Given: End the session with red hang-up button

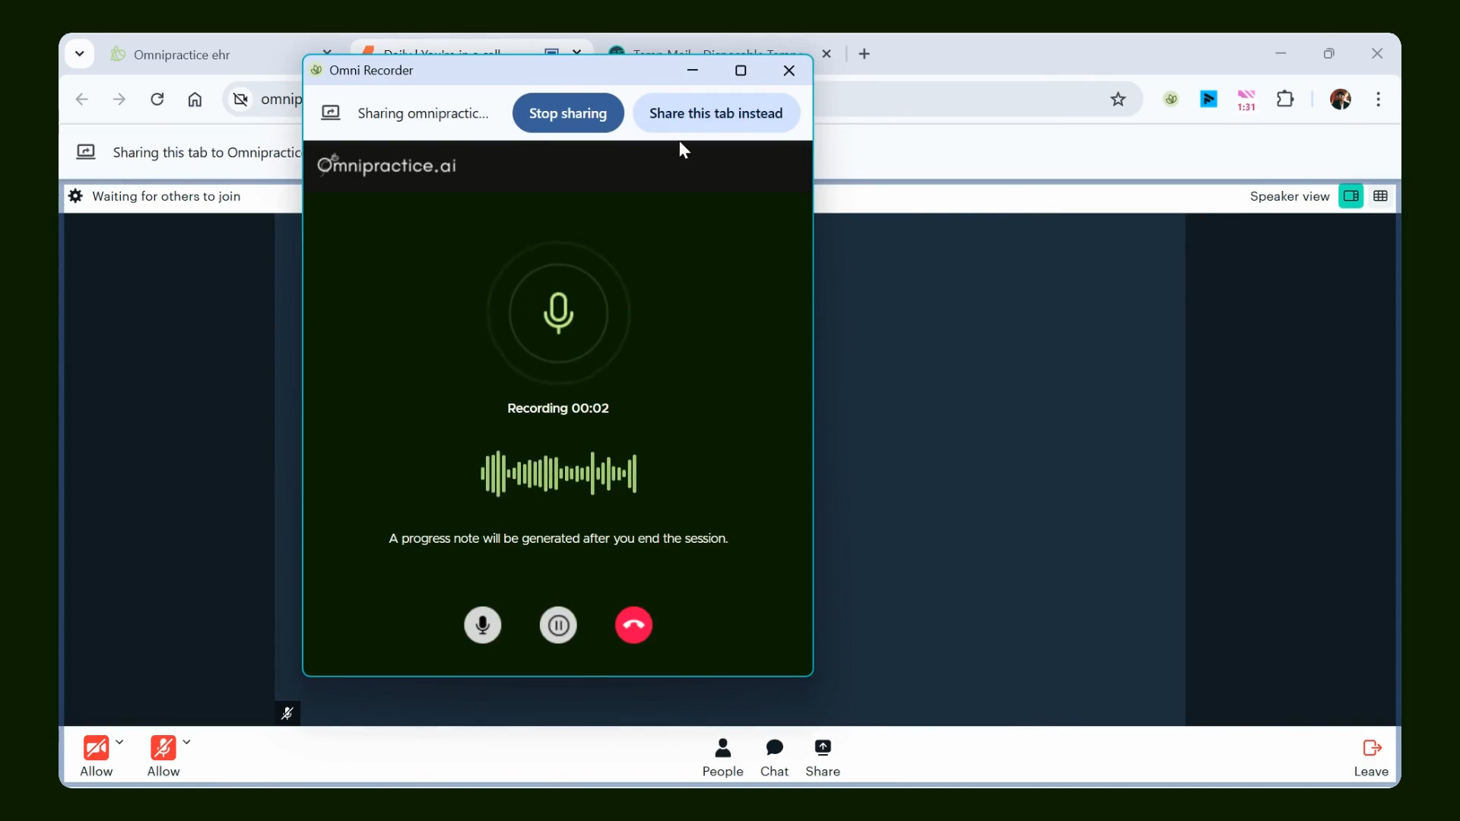Looking at the screenshot, I should pyautogui.click(x=633, y=625).
